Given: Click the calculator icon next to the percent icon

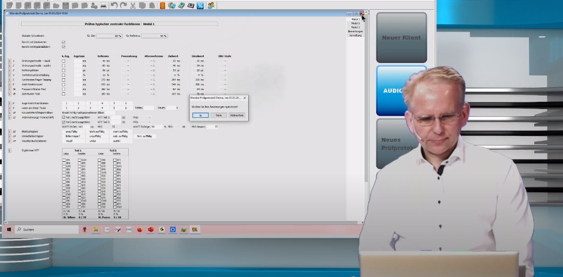Looking at the screenshot, I should coord(181,5).
